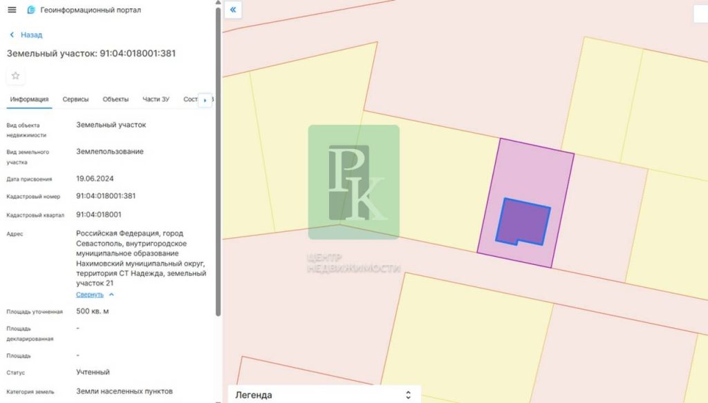This screenshot has width=708, height=403.
Task: Click the Назад link text
Action: (x=31, y=35)
